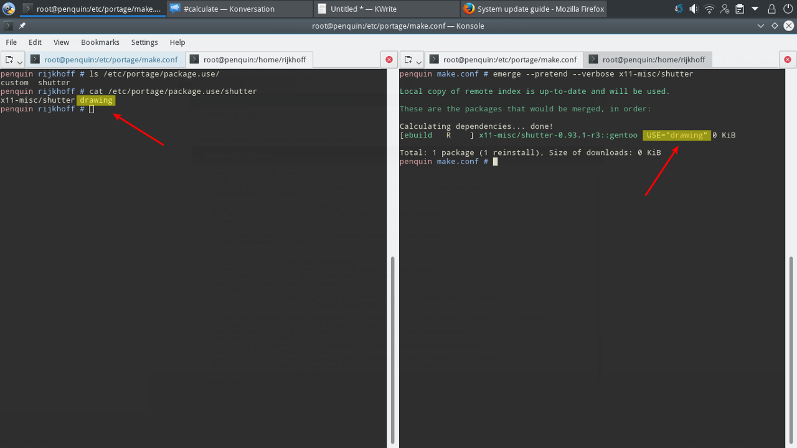This screenshot has width=797, height=448.
Task: Switch to /home/rijkhoff tab in the emerge pane
Action: pyautogui.click(x=648, y=60)
